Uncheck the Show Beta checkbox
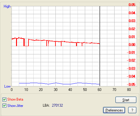140x116 pixels. 4,99
